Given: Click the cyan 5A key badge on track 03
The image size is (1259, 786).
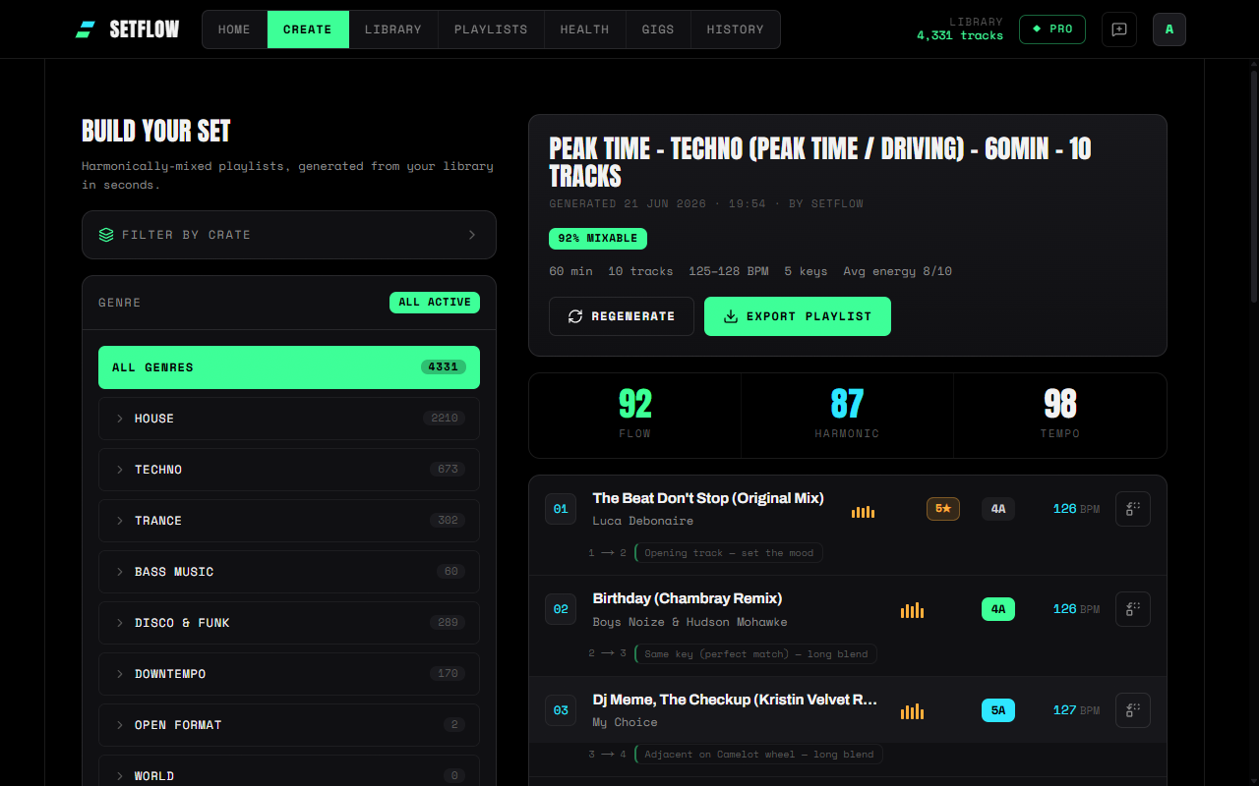Looking at the screenshot, I should [x=998, y=710].
